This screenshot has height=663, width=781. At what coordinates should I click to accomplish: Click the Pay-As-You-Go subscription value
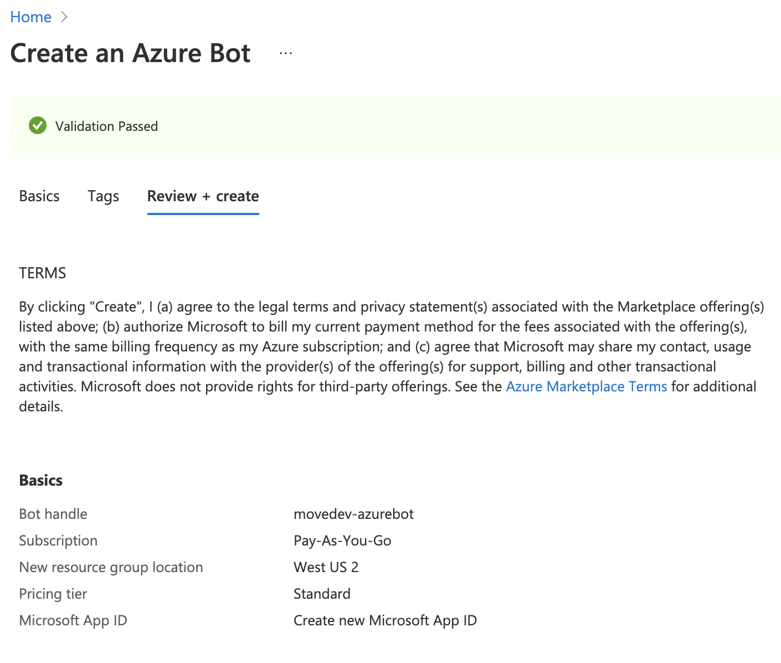342,540
